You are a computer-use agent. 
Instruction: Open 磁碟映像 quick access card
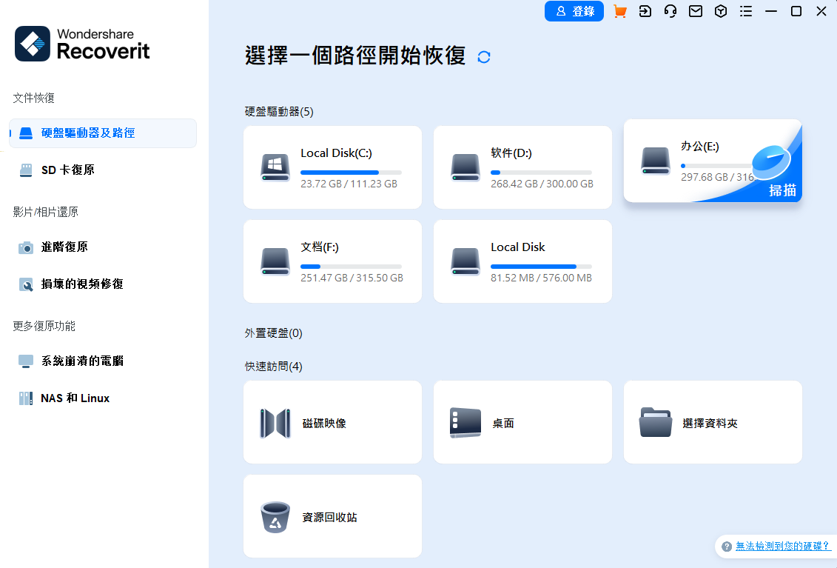click(332, 422)
